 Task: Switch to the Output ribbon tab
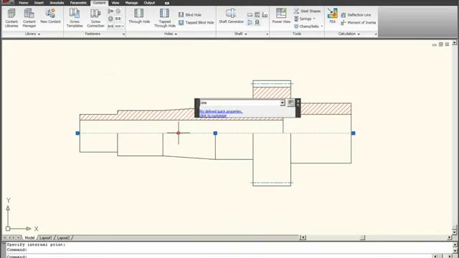pyautogui.click(x=149, y=3)
